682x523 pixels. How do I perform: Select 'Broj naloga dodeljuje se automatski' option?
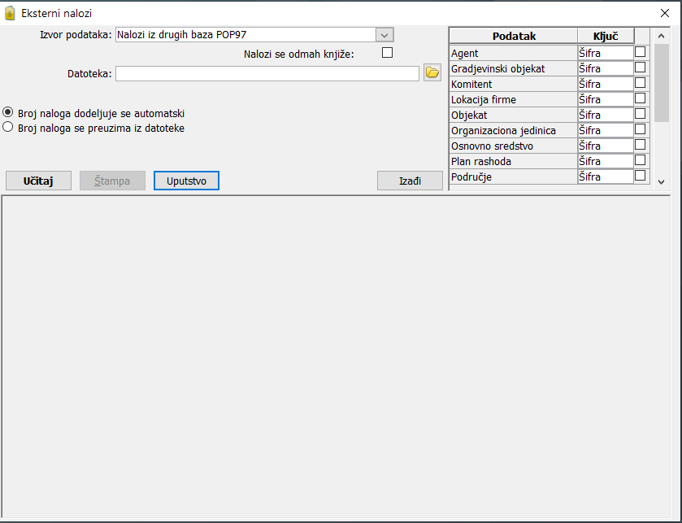(x=8, y=113)
